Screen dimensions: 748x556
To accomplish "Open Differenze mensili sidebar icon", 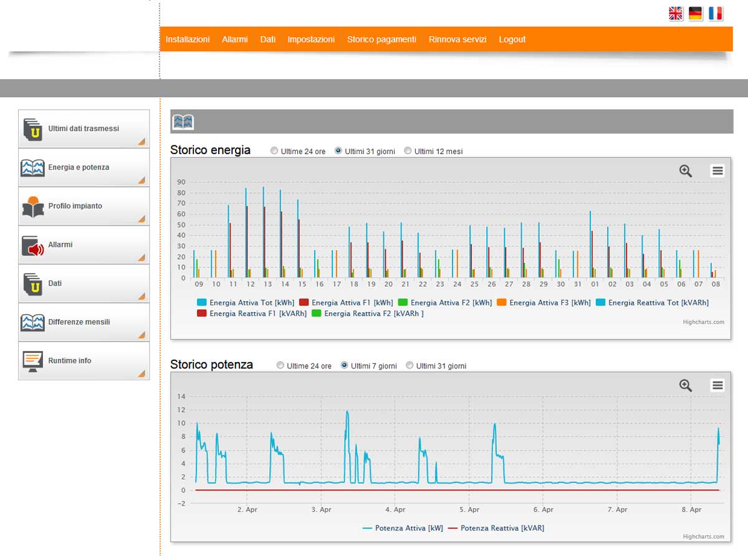I will click(x=32, y=322).
